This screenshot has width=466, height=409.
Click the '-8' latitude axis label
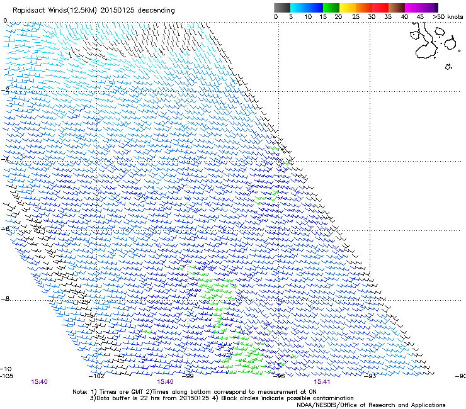5,298
